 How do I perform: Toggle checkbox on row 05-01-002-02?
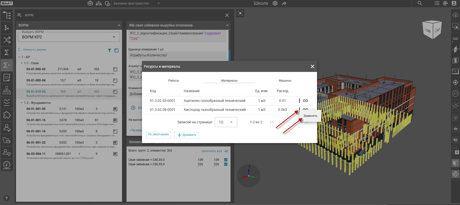pyautogui.click(x=115, y=69)
